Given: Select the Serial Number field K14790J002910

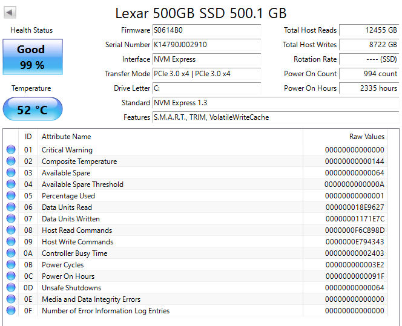Looking at the screenshot, I should point(206,45).
